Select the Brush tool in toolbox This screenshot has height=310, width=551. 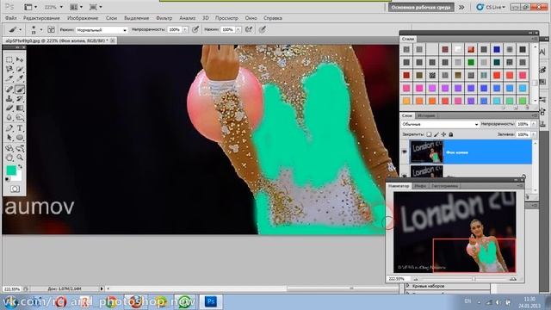pos(20,89)
